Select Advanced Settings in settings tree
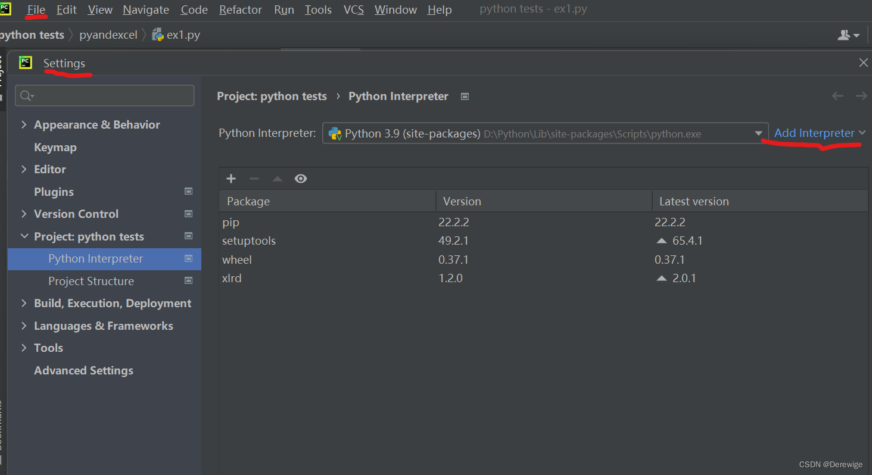Image resolution: width=872 pixels, height=475 pixels. (x=83, y=370)
